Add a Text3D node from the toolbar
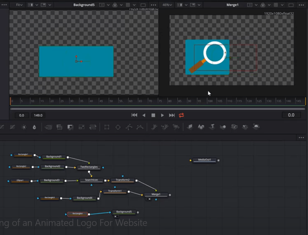 pyautogui.click(x=212, y=127)
